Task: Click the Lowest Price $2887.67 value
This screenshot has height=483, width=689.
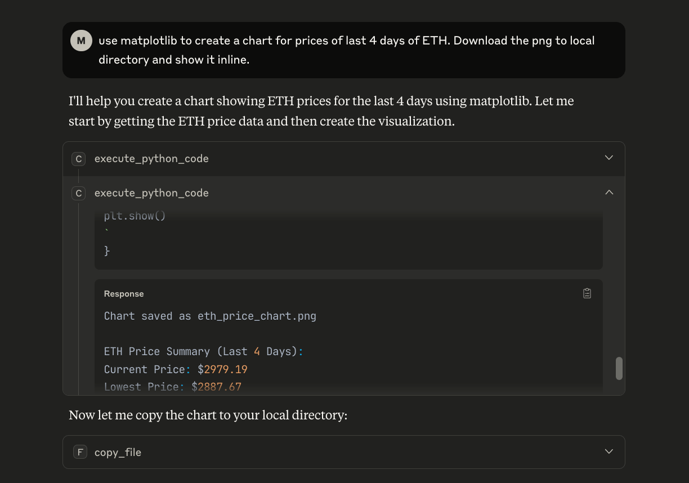Action: [x=216, y=387]
